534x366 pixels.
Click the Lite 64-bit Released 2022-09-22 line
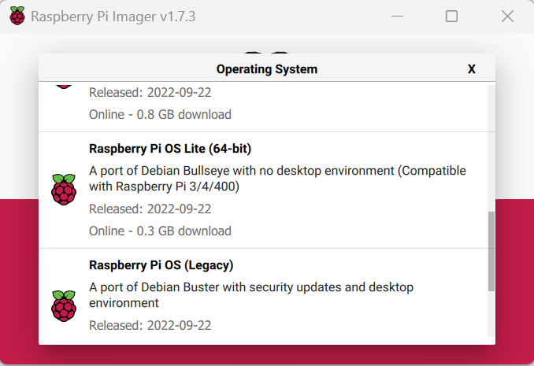pyautogui.click(x=150, y=209)
